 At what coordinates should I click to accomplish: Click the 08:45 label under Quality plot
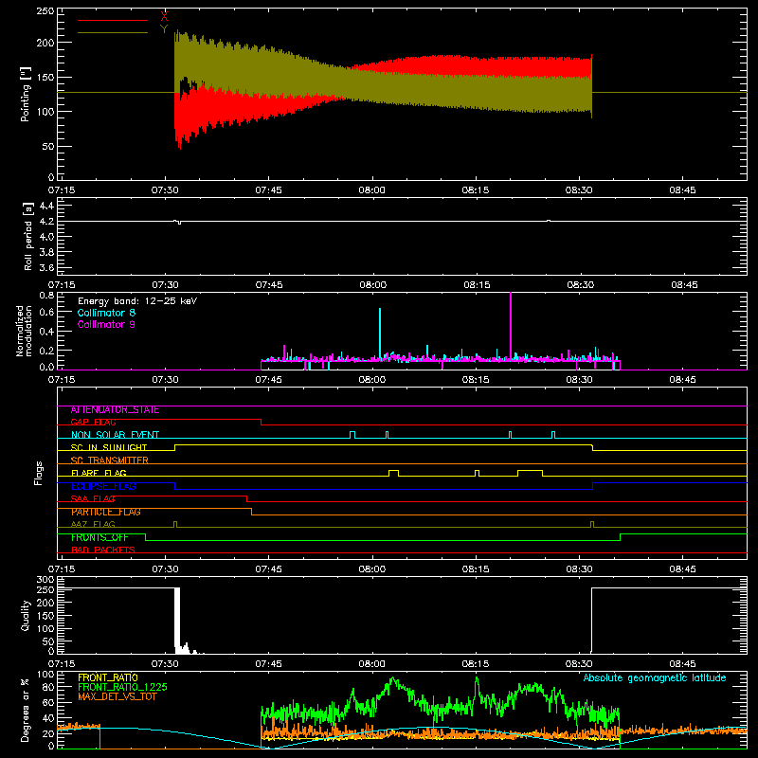(x=682, y=664)
